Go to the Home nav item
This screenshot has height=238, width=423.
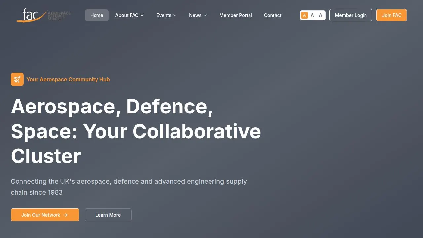click(97, 15)
